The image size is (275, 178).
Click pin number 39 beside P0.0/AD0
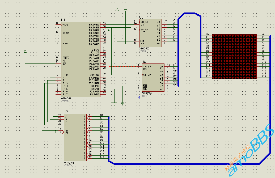point(104,23)
